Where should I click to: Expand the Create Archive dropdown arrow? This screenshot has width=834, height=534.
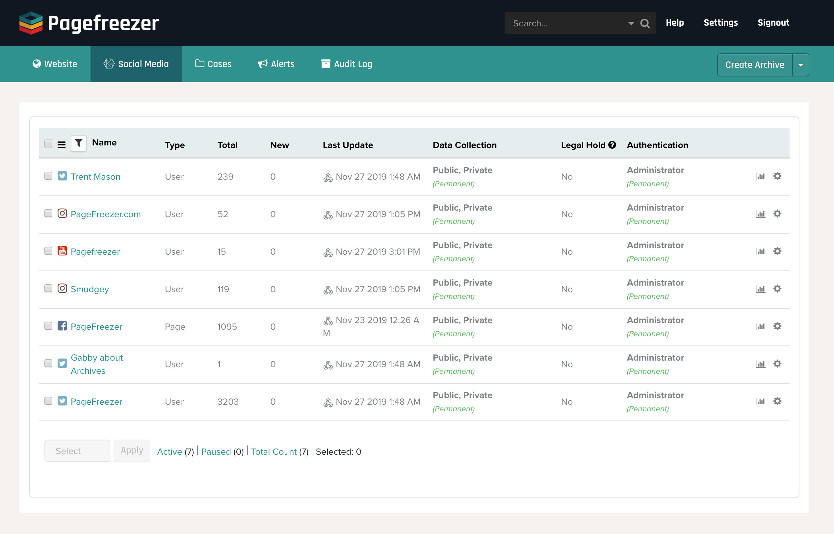pyautogui.click(x=801, y=65)
